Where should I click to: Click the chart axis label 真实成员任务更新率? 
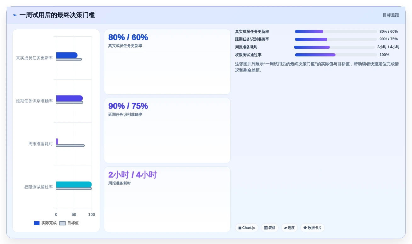click(x=34, y=58)
